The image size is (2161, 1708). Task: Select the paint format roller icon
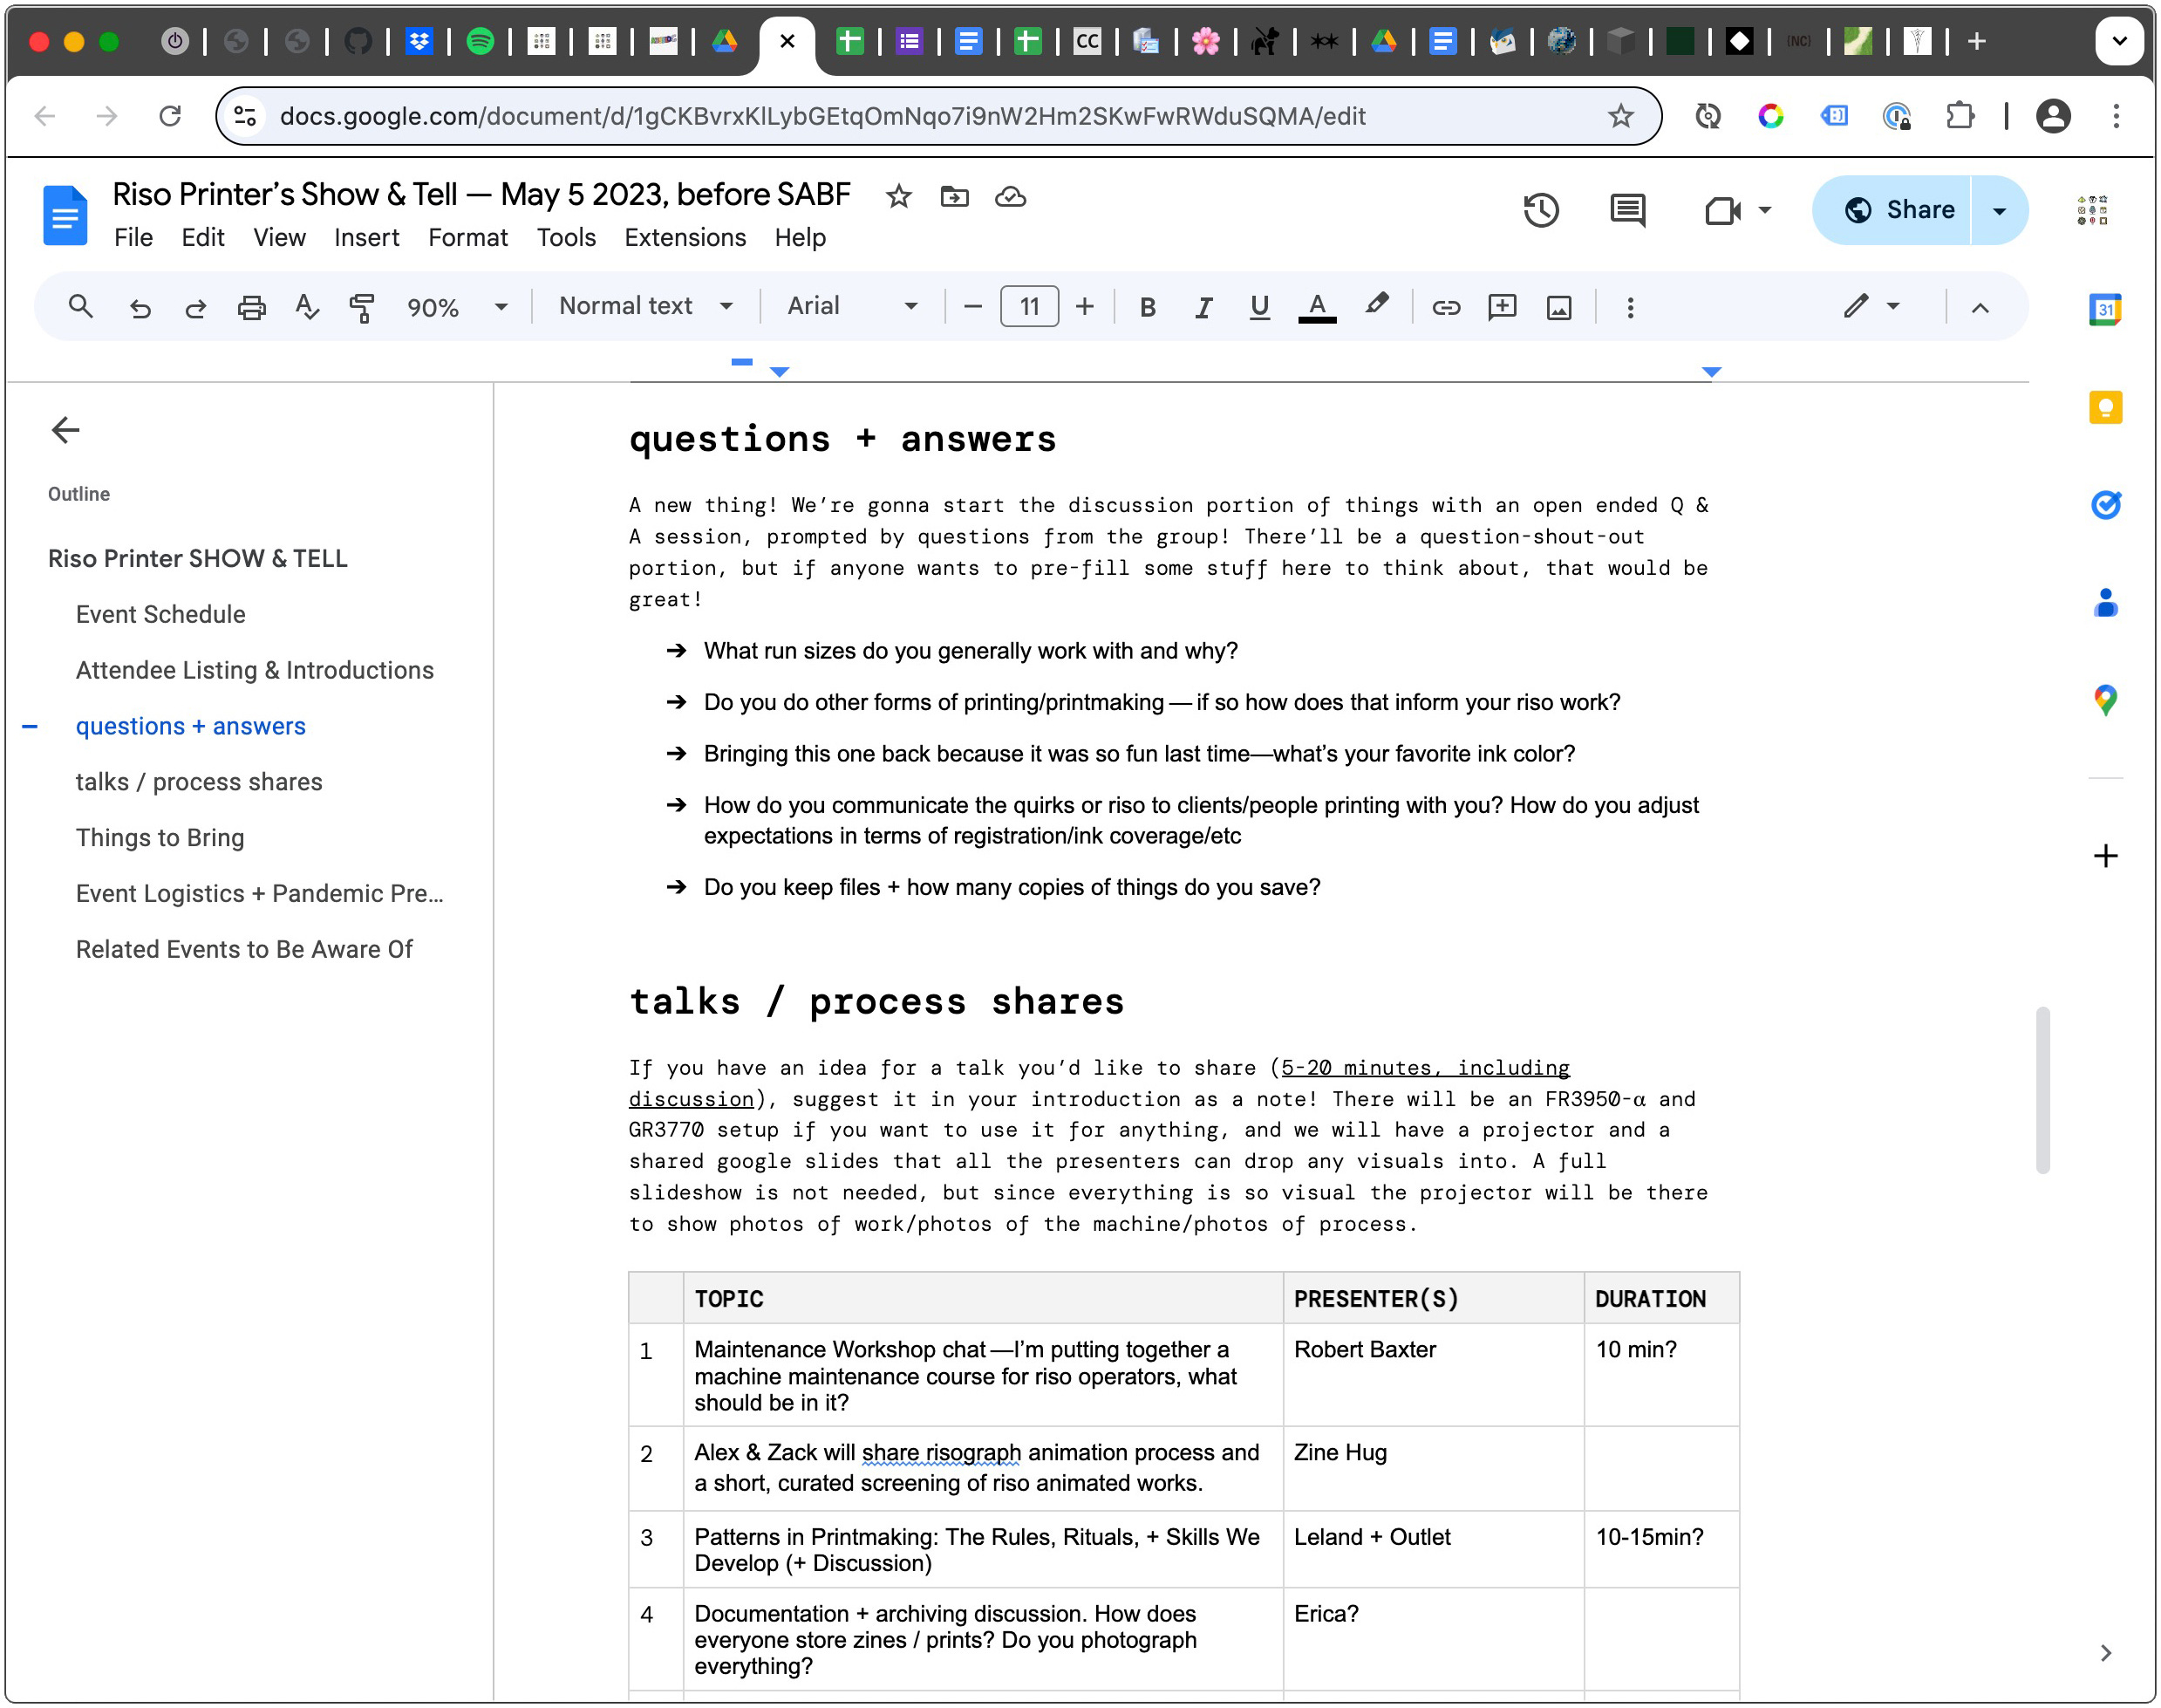coord(362,307)
